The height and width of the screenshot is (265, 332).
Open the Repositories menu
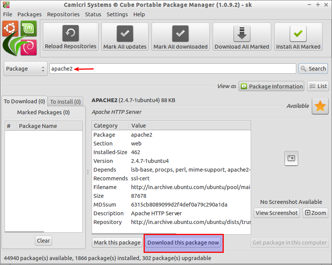tap(63, 14)
